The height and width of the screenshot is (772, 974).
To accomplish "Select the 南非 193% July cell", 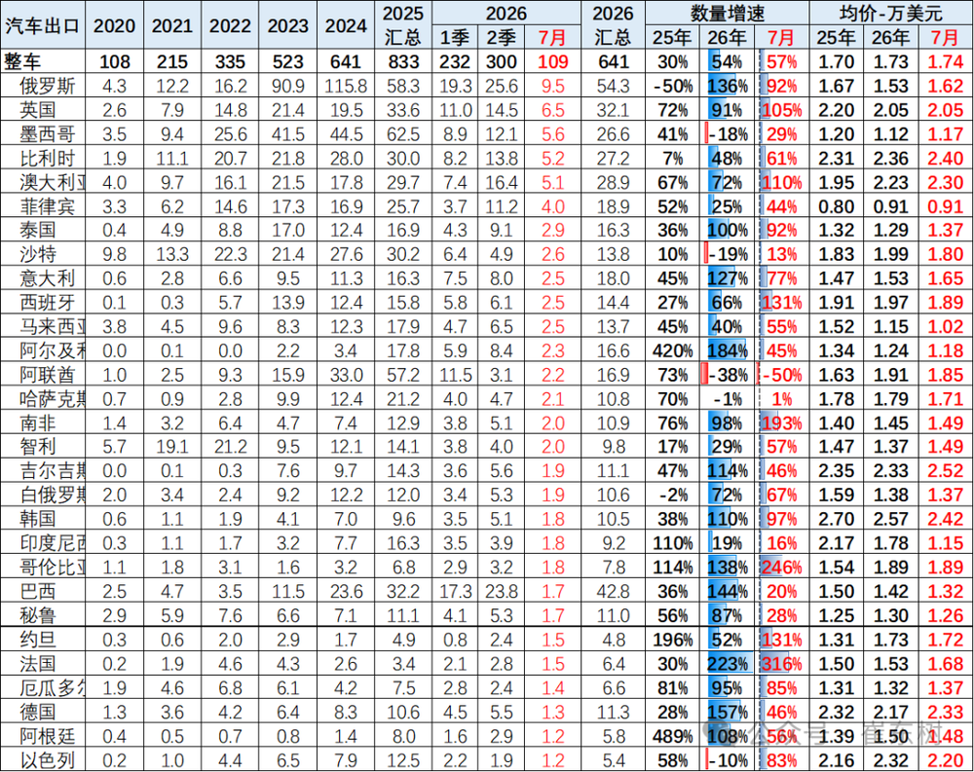I will tap(781, 423).
